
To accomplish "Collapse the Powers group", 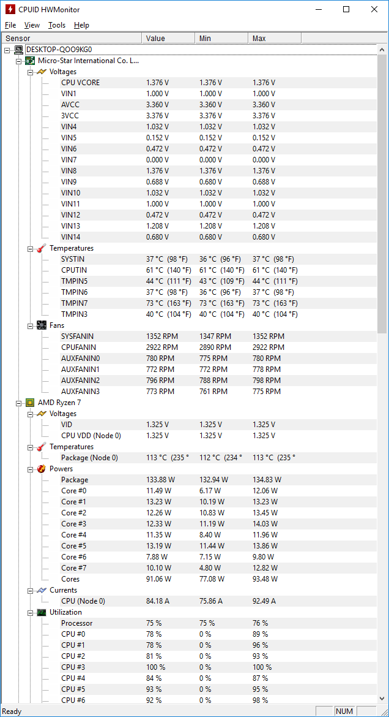I will point(30,469).
